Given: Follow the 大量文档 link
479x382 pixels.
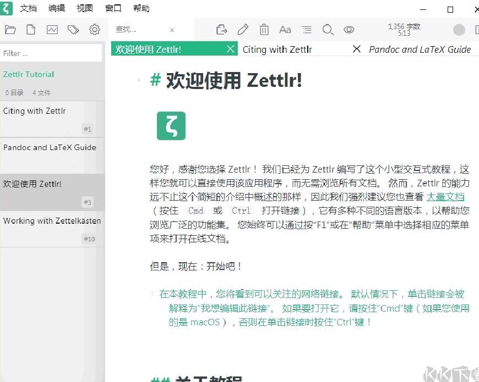Looking at the screenshot, I should tap(445, 197).
